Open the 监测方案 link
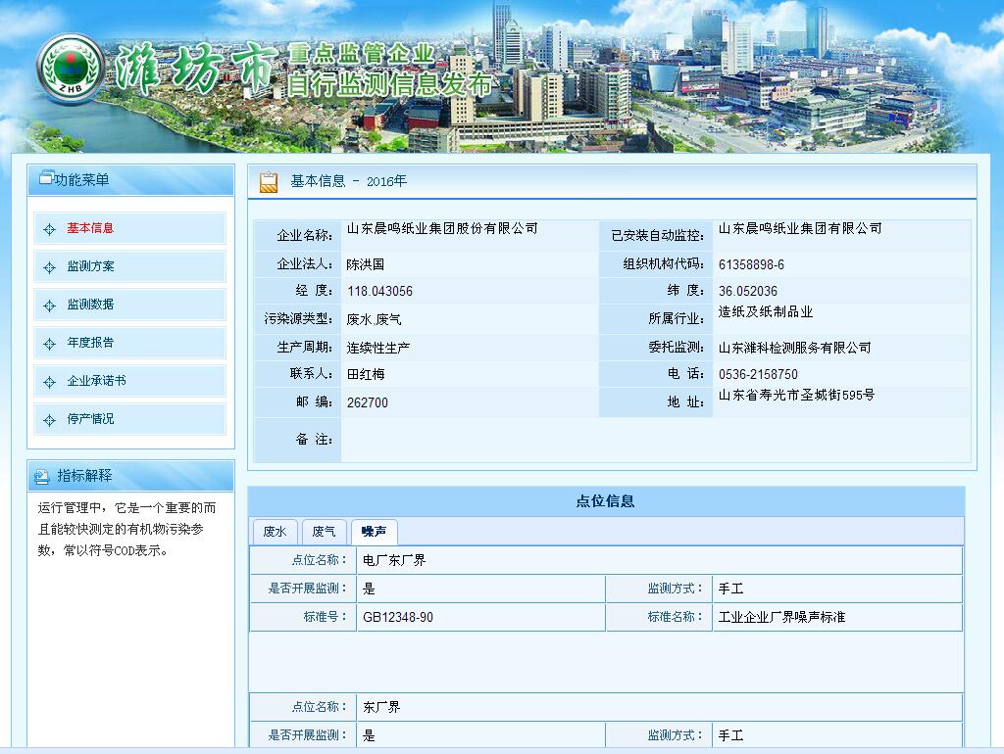The height and width of the screenshot is (754, 1004). pyautogui.click(x=90, y=266)
